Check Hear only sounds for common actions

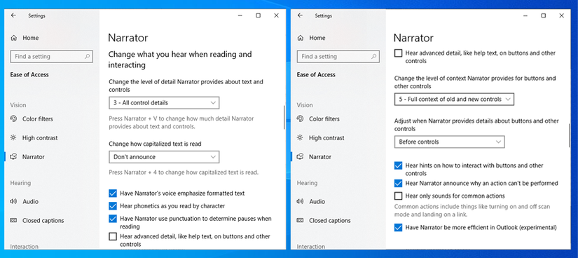pyautogui.click(x=398, y=196)
